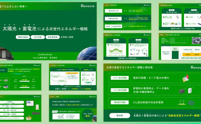Screen dimensions: 201x124
Task: Click the green peak-shift chart on the 節電効果 card
Action: (116, 51)
